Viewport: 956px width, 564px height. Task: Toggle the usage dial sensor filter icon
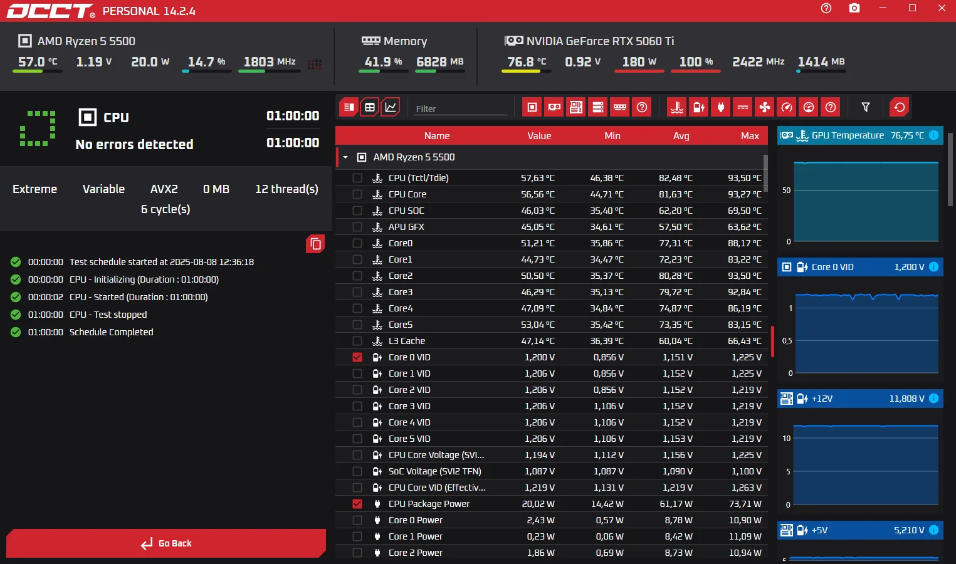(809, 107)
